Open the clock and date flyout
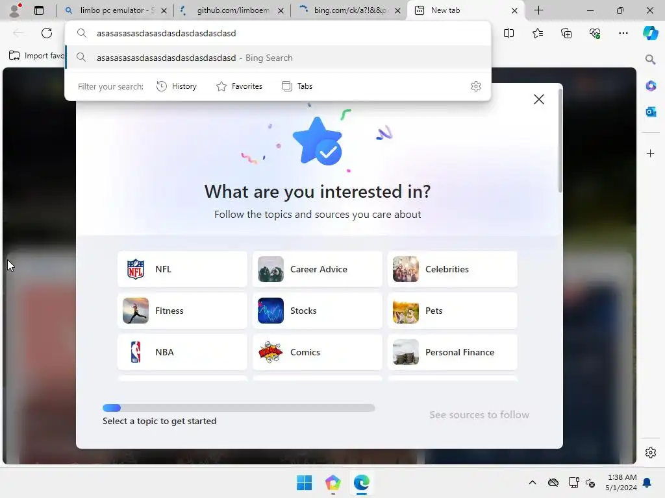 pyautogui.click(x=621, y=482)
